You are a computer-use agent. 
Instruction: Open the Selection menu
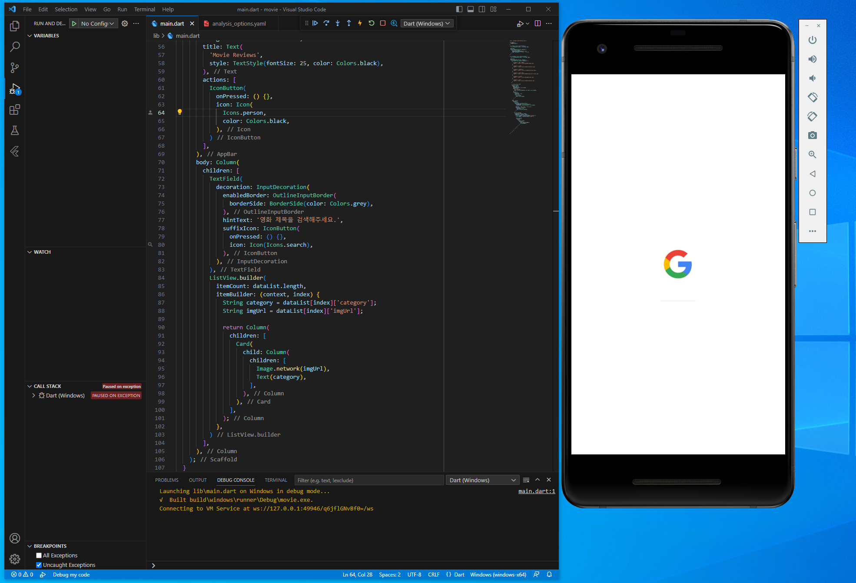tap(66, 9)
